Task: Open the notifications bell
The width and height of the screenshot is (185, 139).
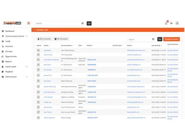Action: 166,23
